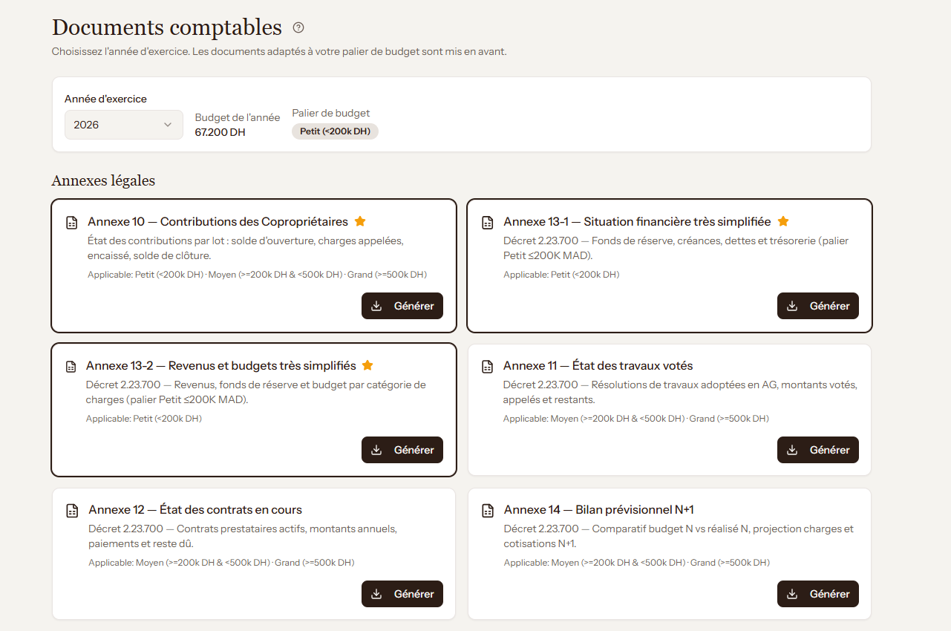Click the Petit (<200k DH) budget badge
951x631 pixels.
pos(335,131)
